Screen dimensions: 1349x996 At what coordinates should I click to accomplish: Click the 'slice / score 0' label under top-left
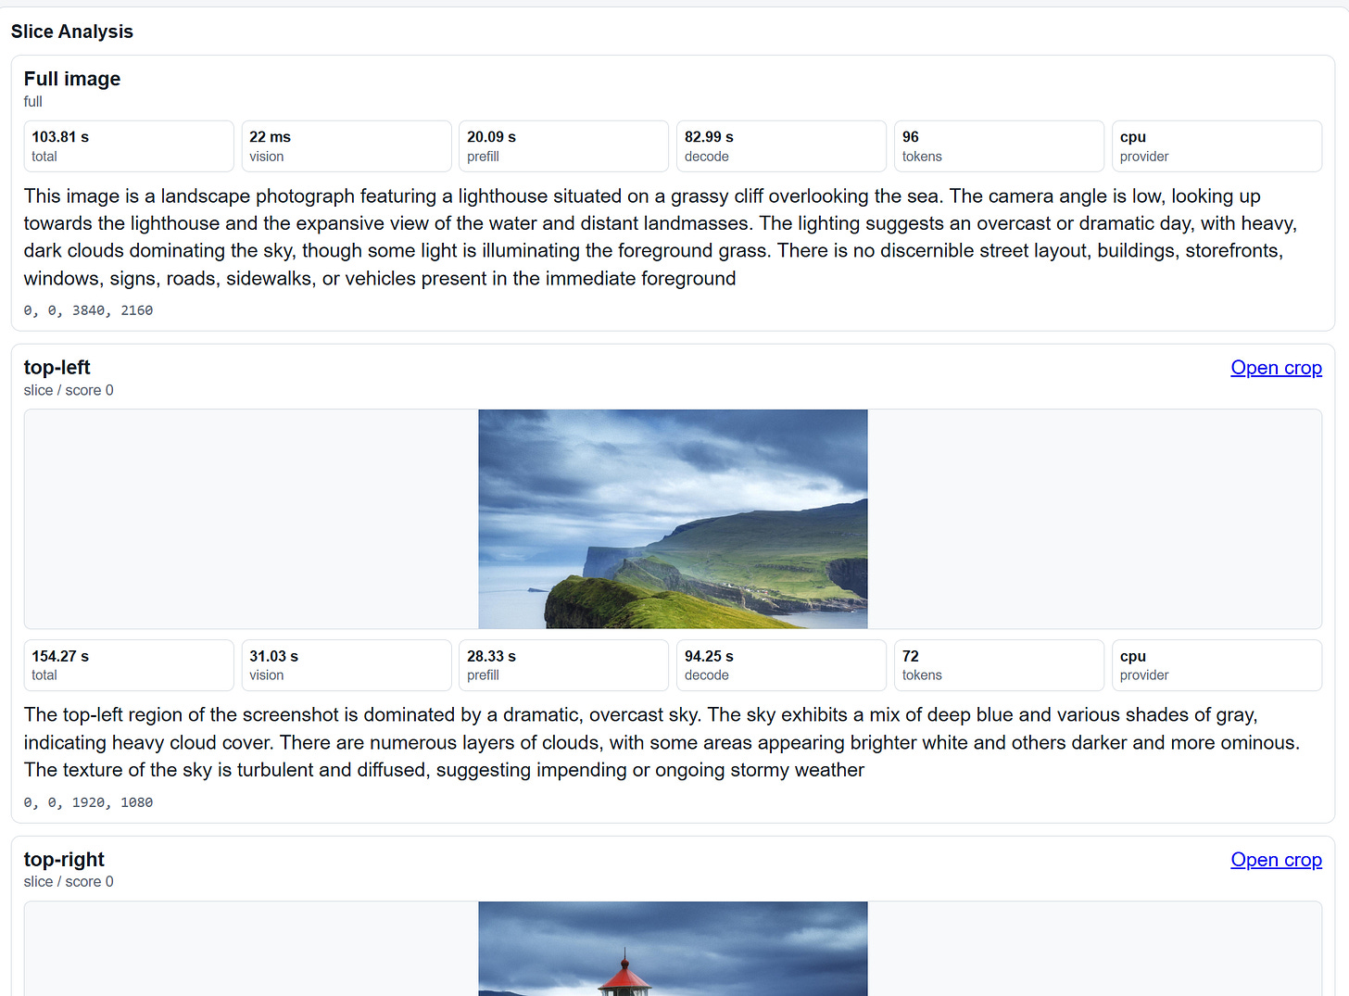69,390
